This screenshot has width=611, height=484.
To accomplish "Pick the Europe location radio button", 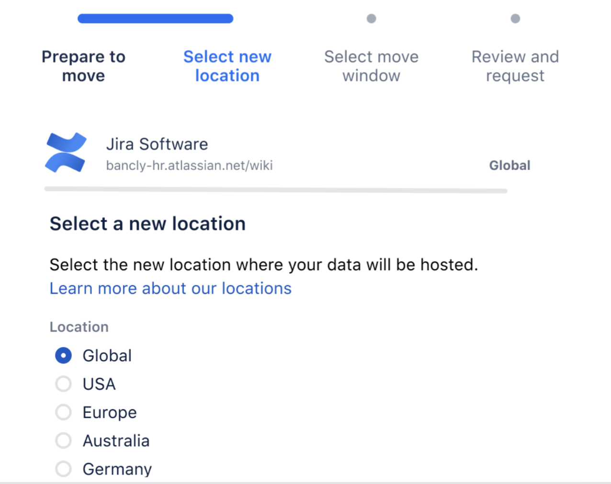I will [63, 412].
